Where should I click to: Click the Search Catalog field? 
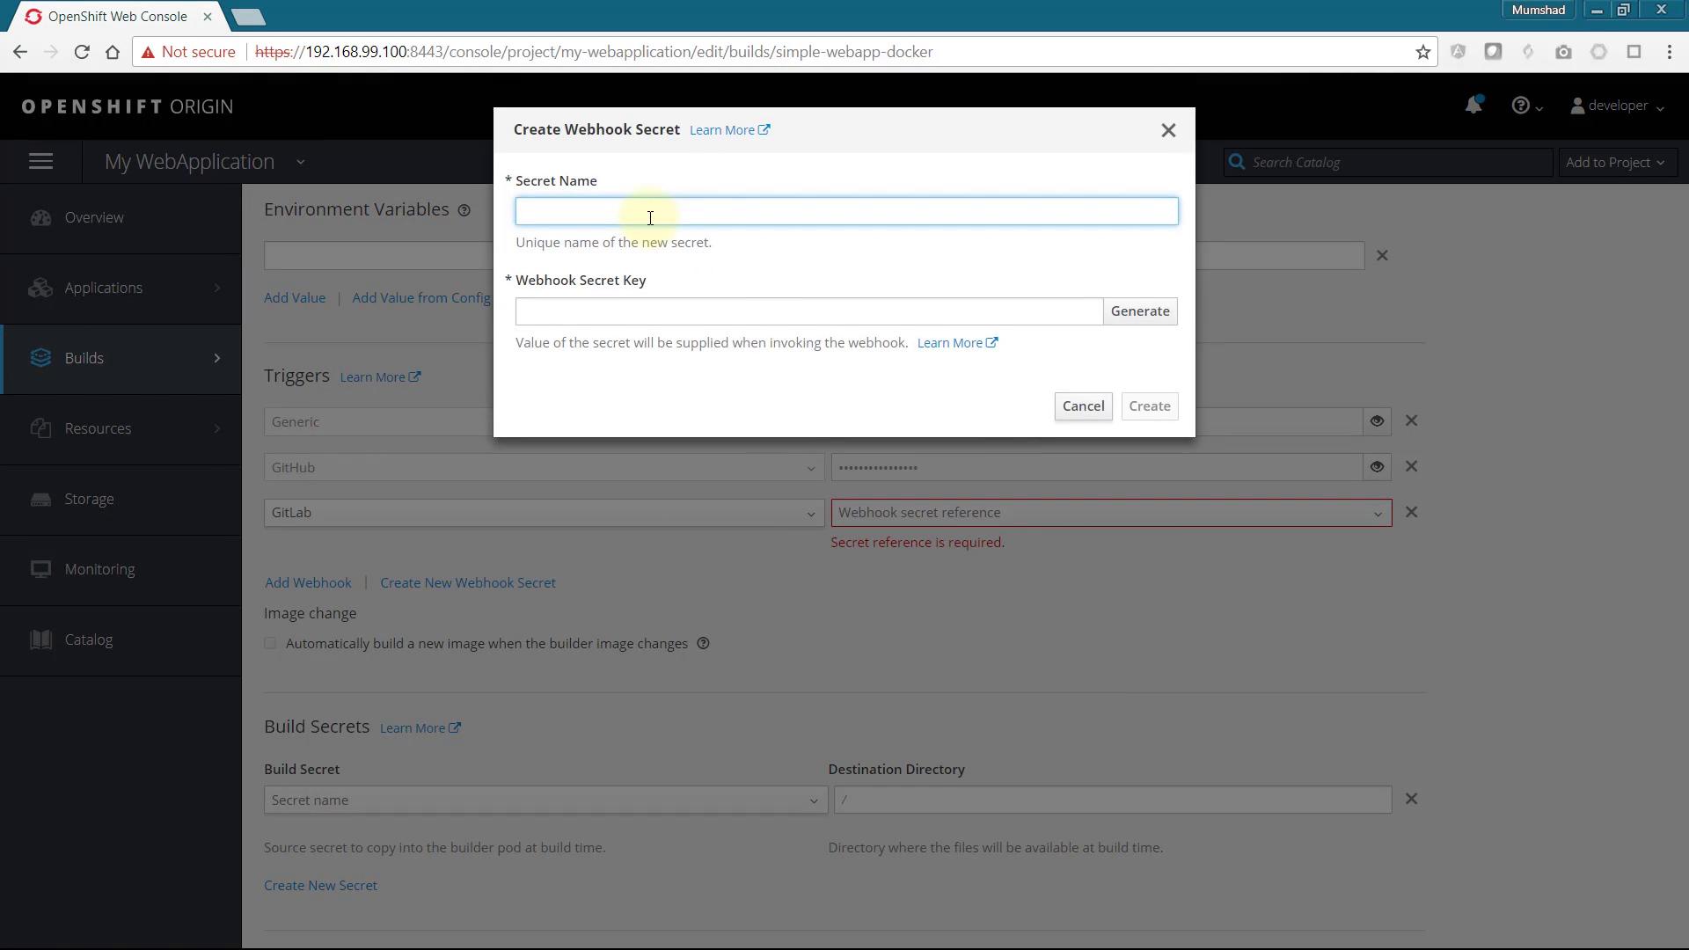point(1388,162)
